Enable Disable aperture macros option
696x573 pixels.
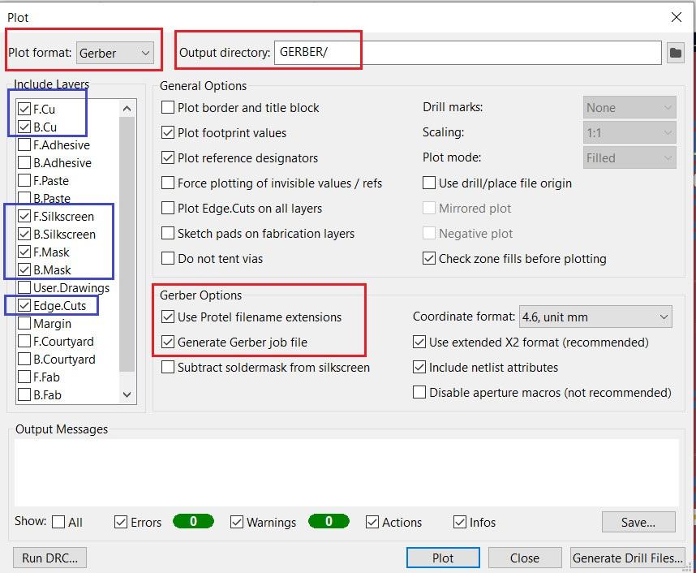pos(419,392)
